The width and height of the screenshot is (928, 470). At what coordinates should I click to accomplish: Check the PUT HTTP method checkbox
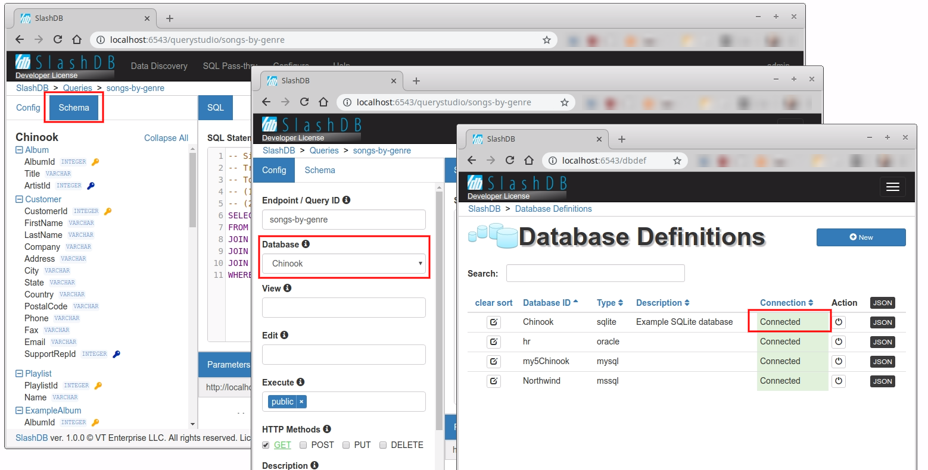click(x=346, y=445)
